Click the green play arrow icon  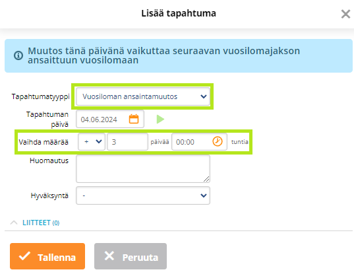point(160,119)
